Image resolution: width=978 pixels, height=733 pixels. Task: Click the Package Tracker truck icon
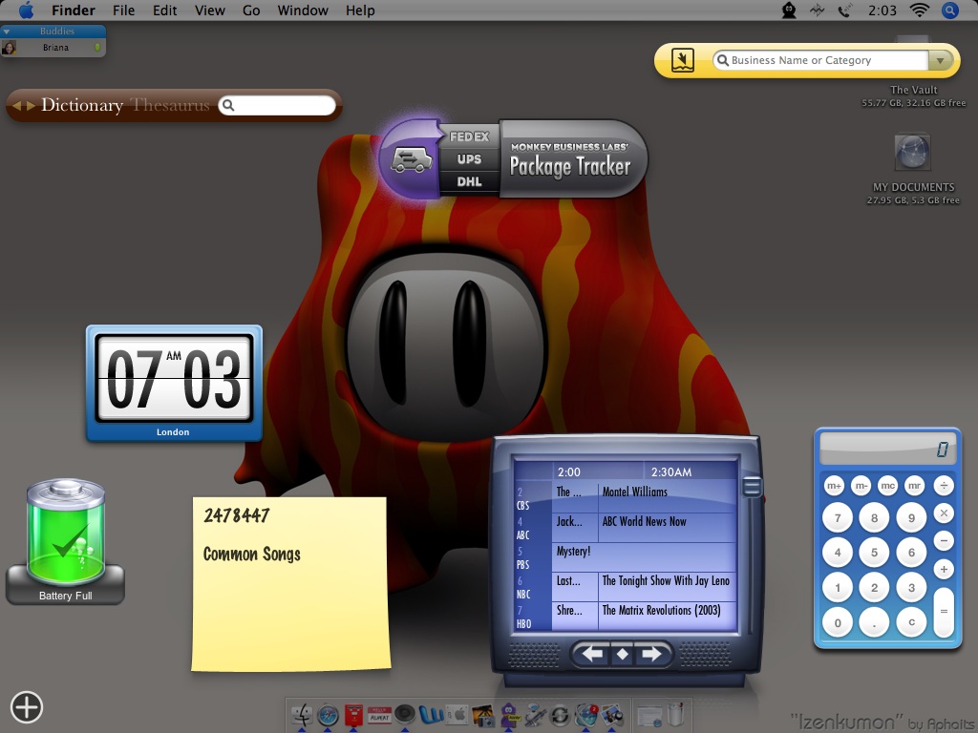(411, 159)
